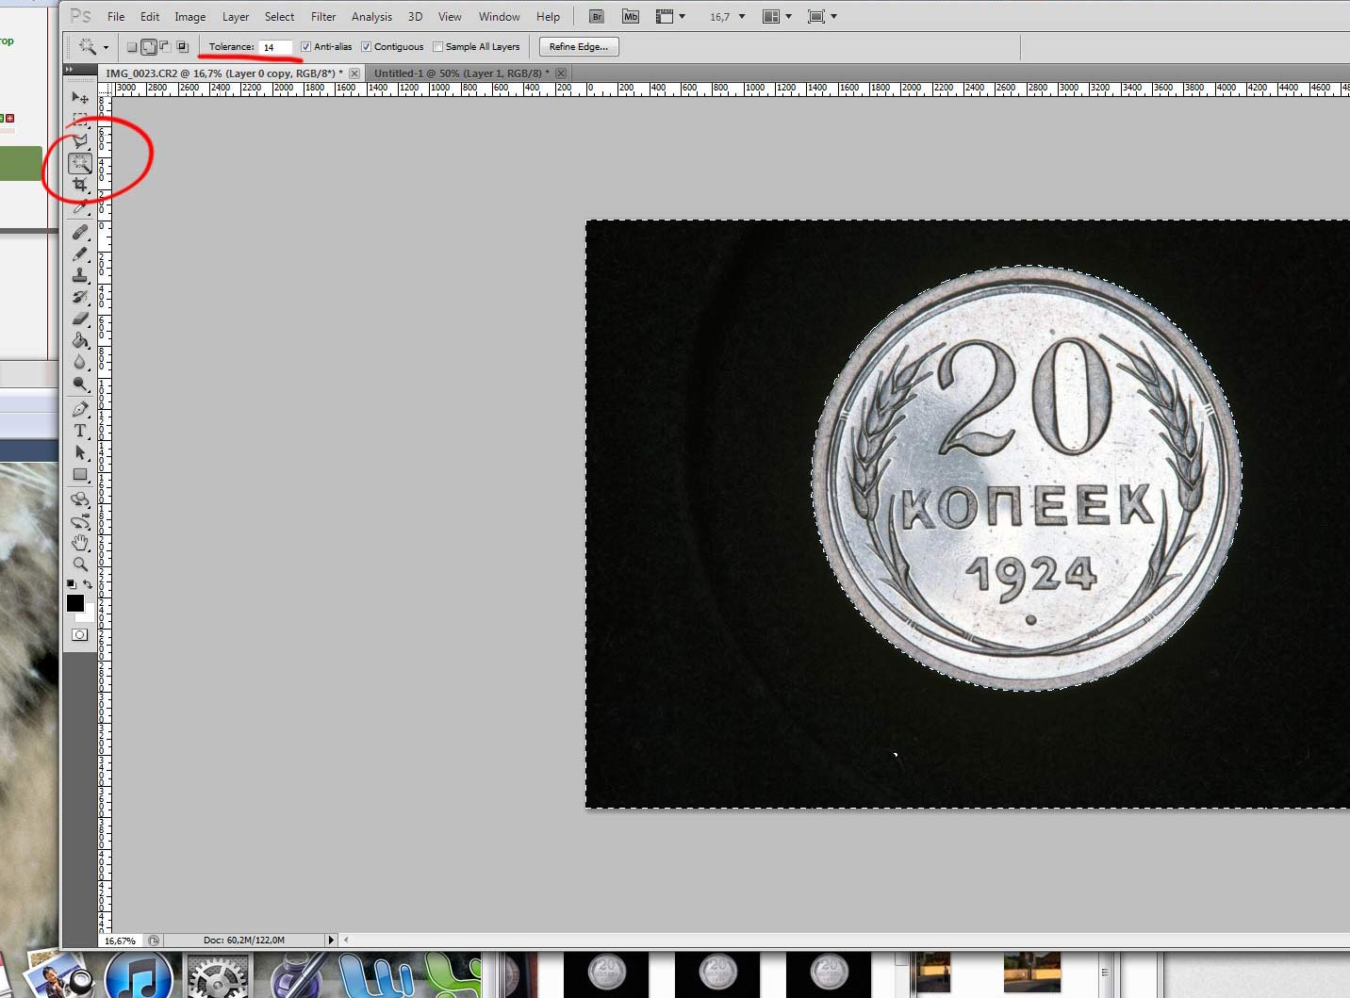Choose Add to selection mode
The width and height of the screenshot is (1350, 998).
coord(149,47)
